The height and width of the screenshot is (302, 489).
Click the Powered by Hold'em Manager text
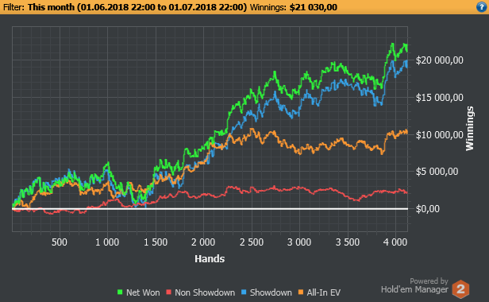[414, 286]
